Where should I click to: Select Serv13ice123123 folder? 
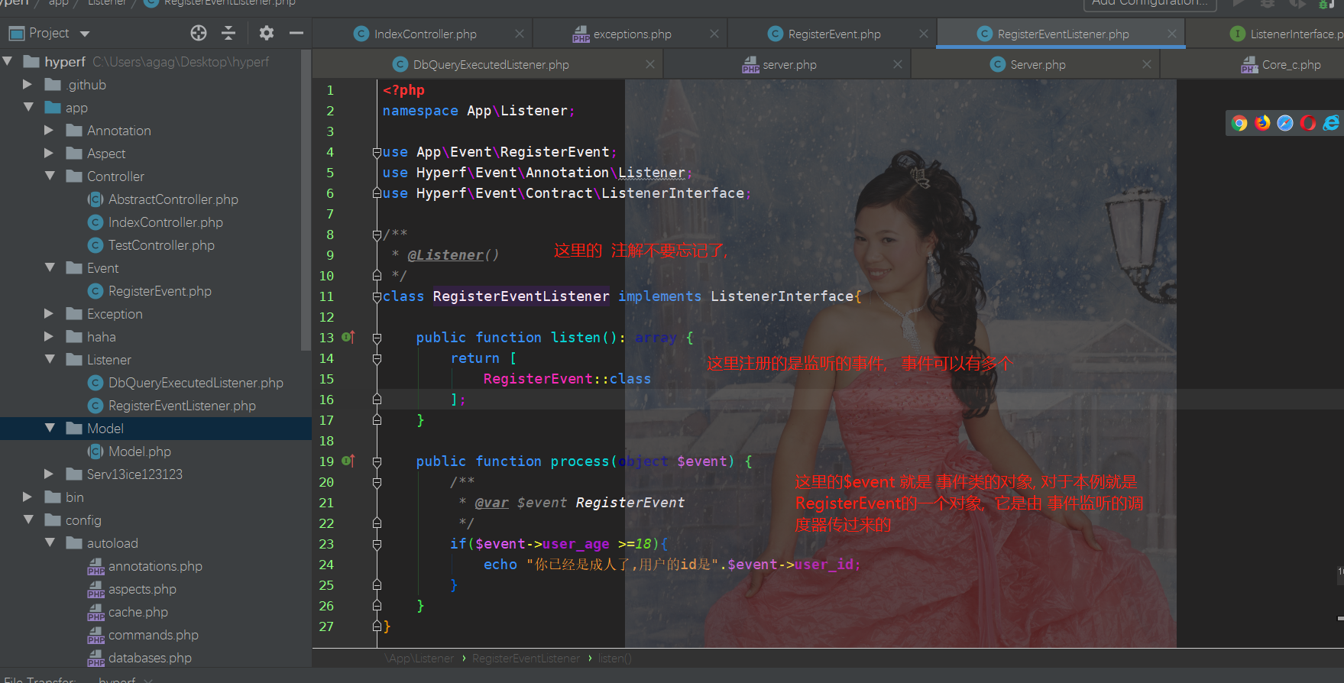tap(134, 474)
